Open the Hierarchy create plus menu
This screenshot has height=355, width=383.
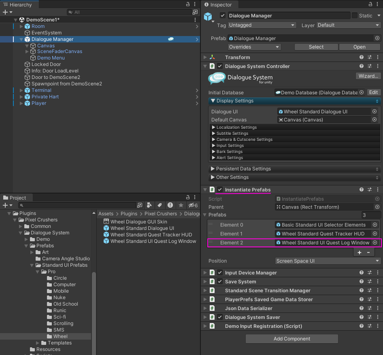7,12
